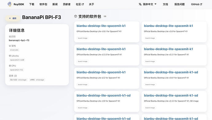Click board-image tag on v3.0.1 k1 card
The width and height of the screenshot is (212, 120).
pos(83,38)
